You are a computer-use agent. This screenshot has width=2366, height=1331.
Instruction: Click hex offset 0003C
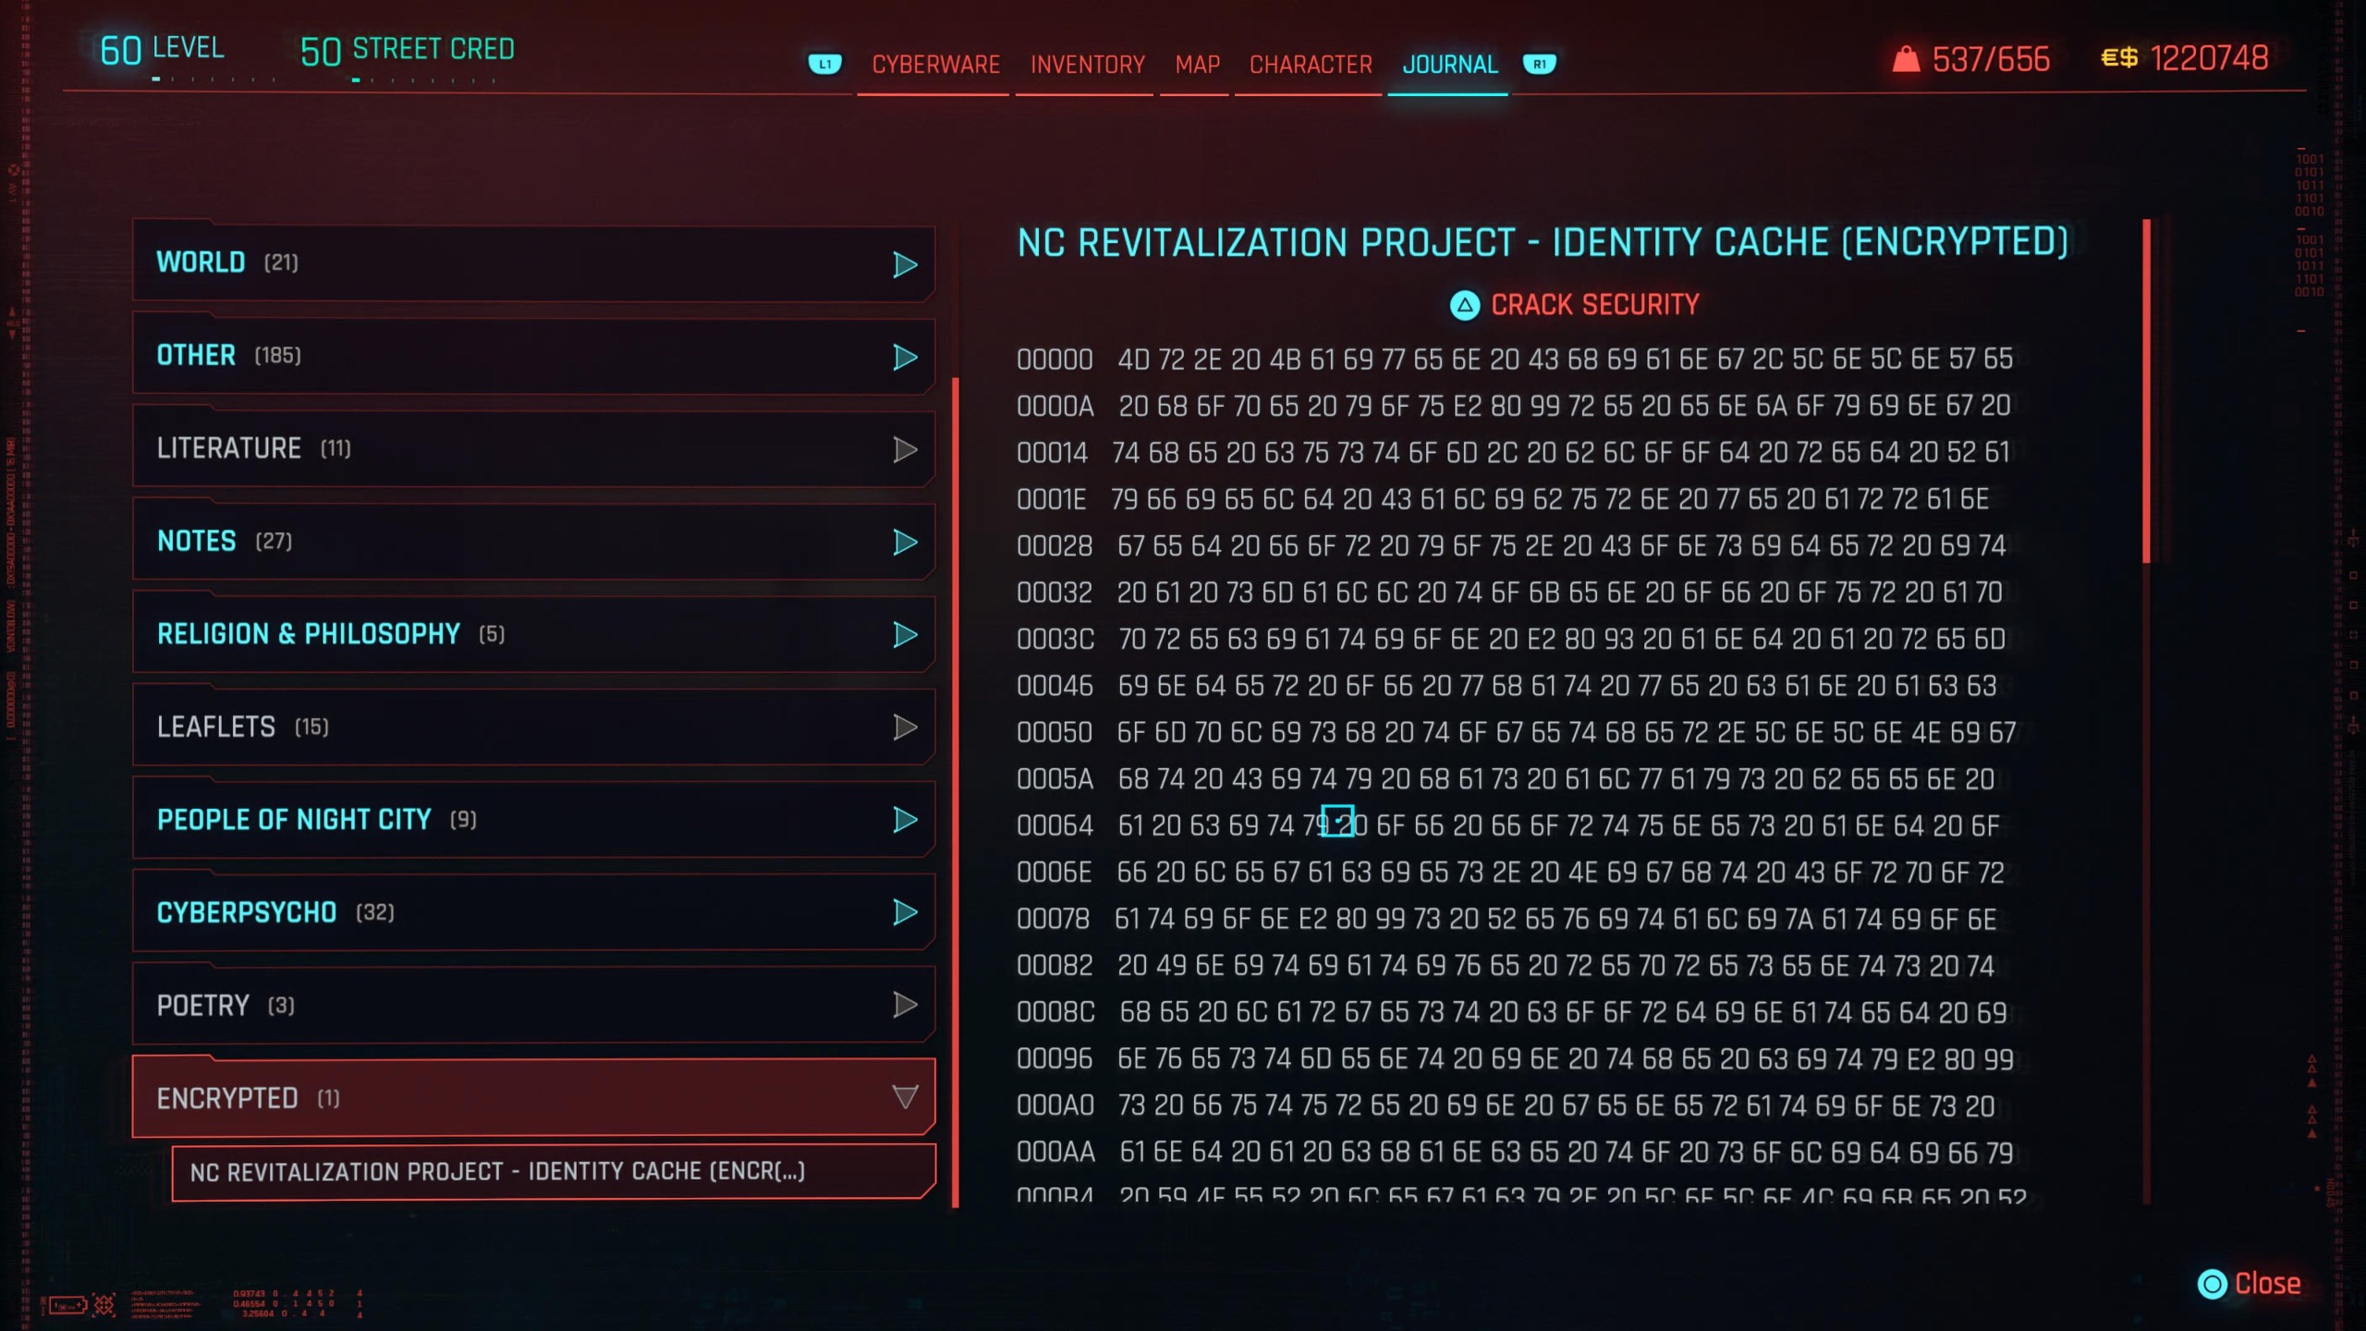pos(1055,640)
